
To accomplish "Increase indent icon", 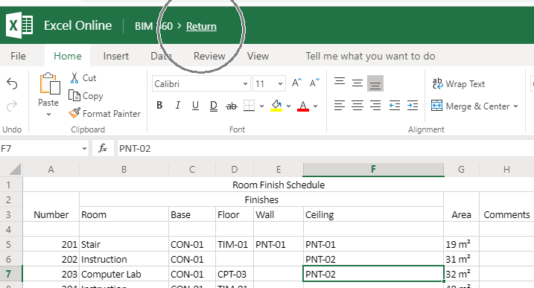I will tap(413, 106).
